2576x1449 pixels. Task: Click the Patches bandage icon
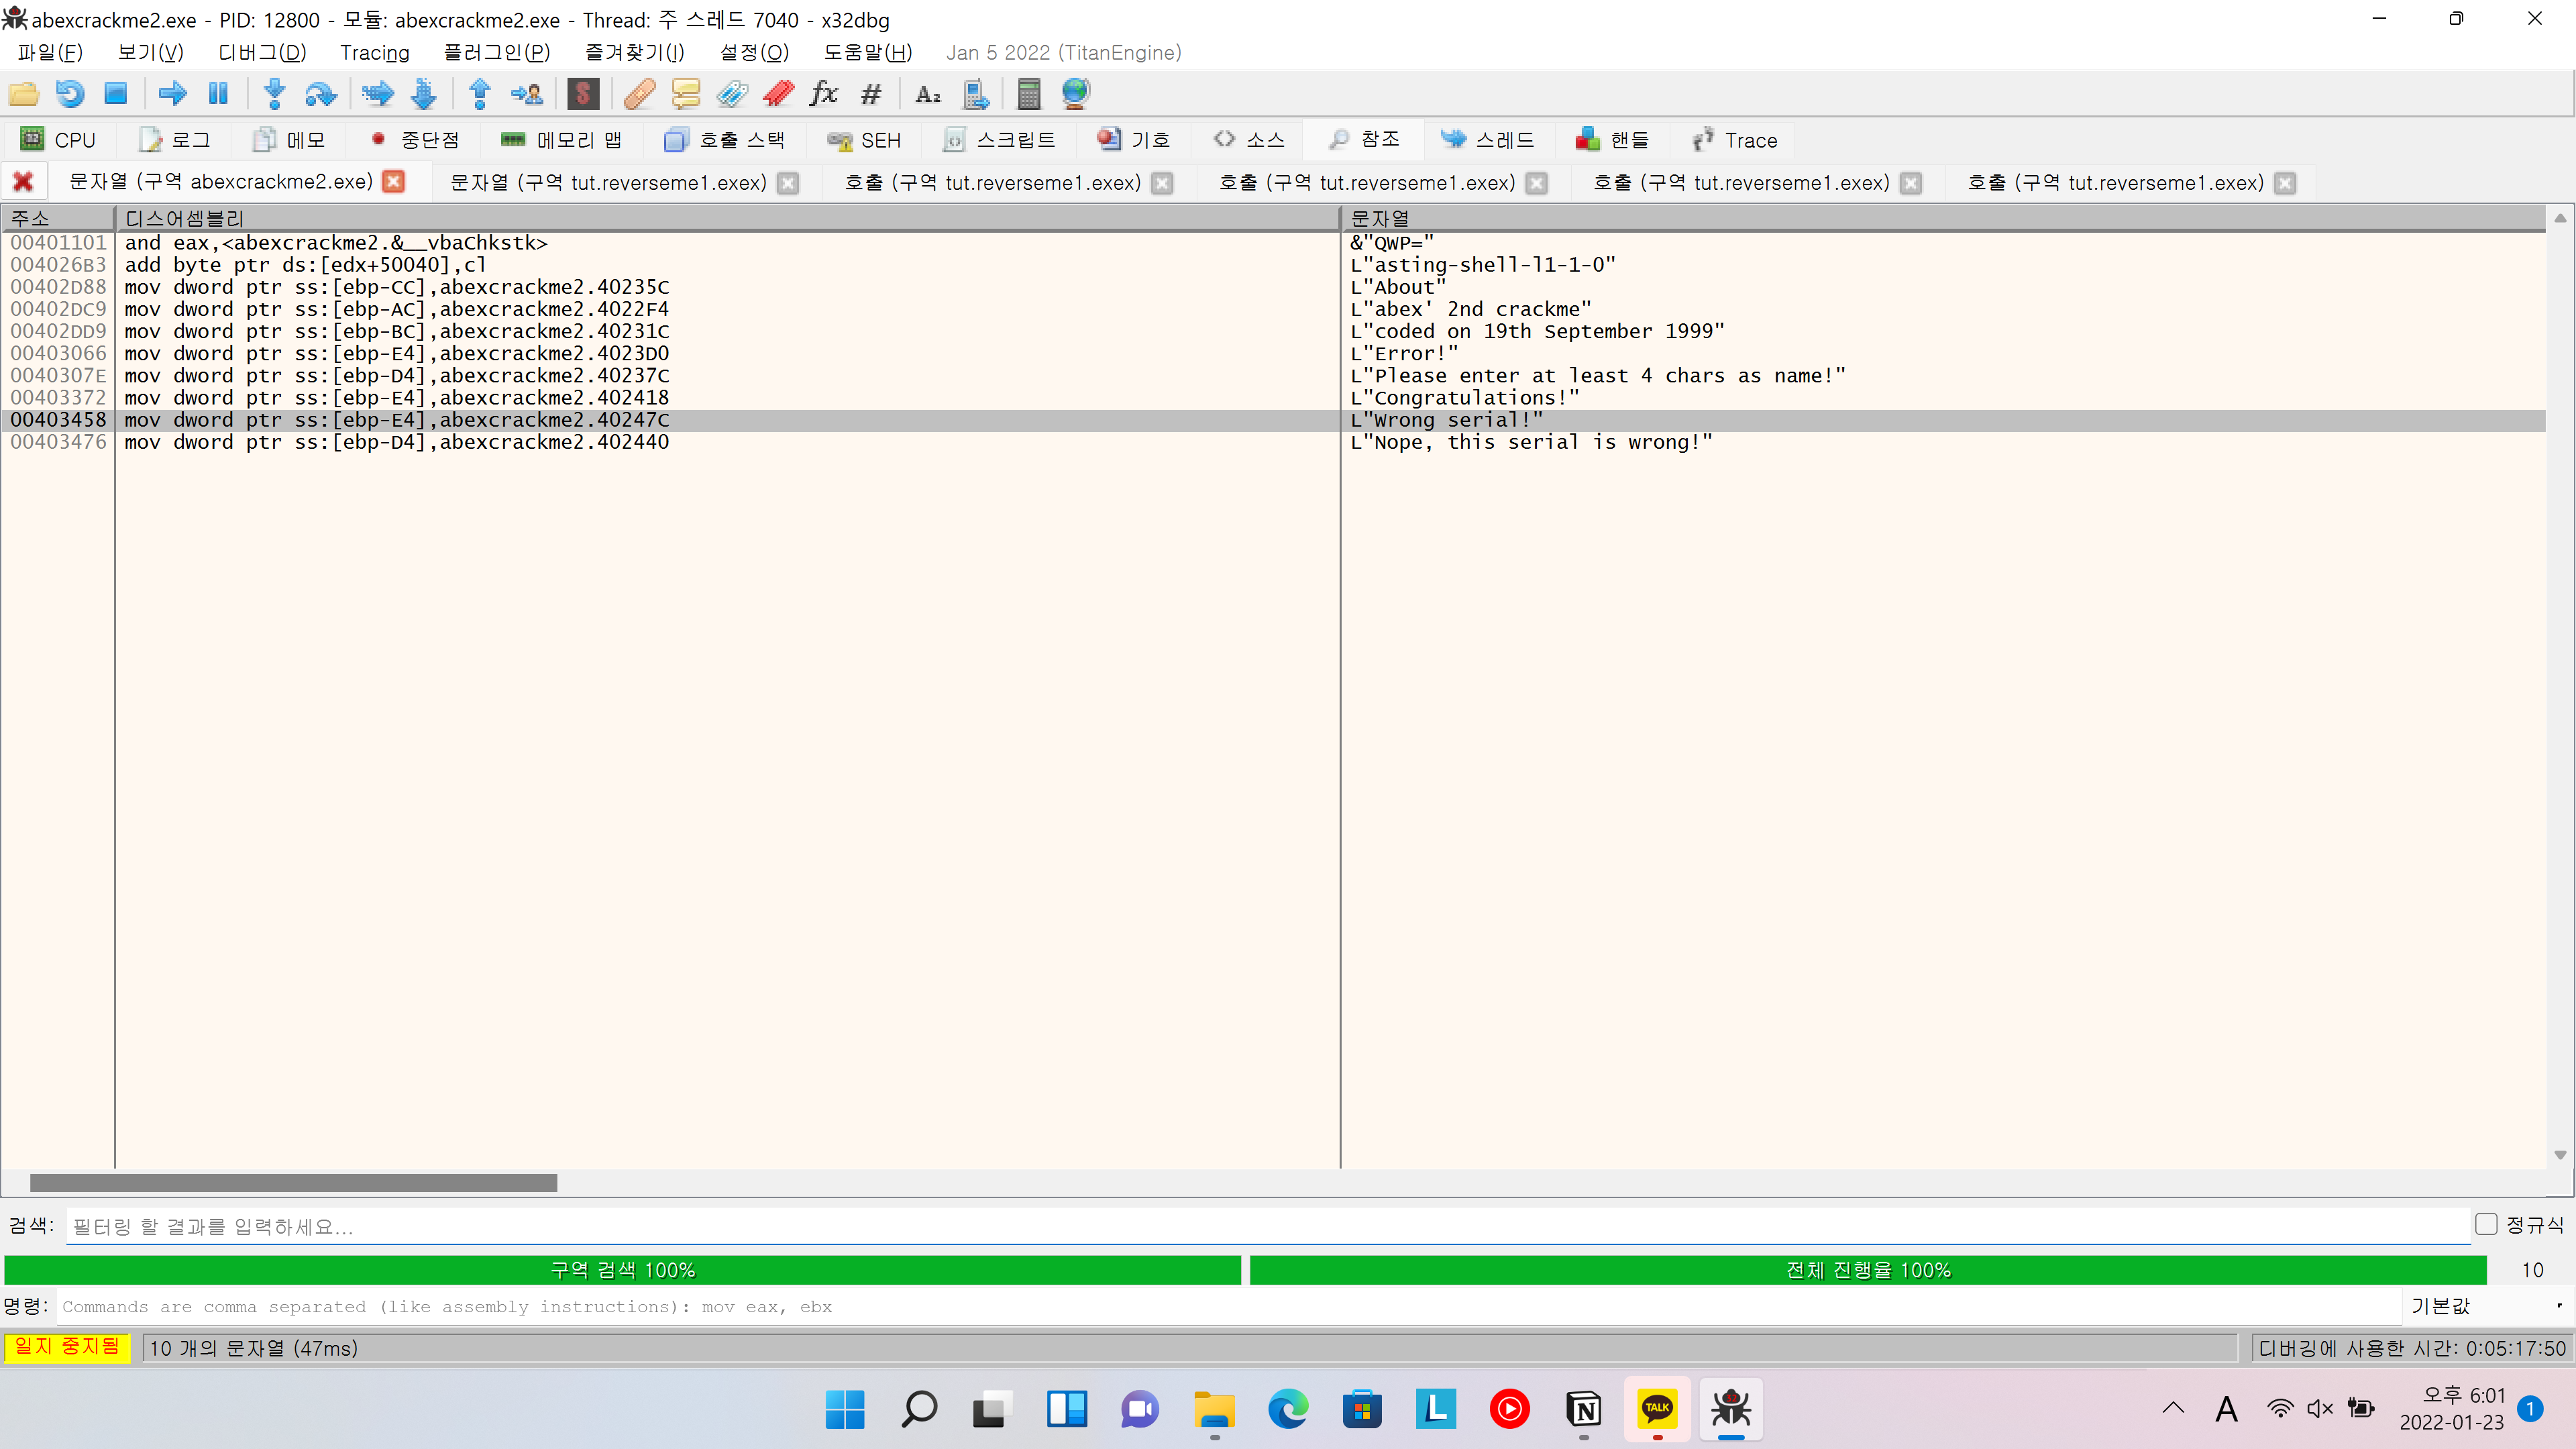tap(640, 94)
